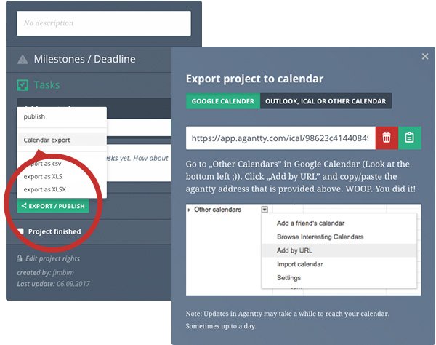The width and height of the screenshot is (436, 345).
Task: Open the Tasks section heading
Action: tap(47, 85)
